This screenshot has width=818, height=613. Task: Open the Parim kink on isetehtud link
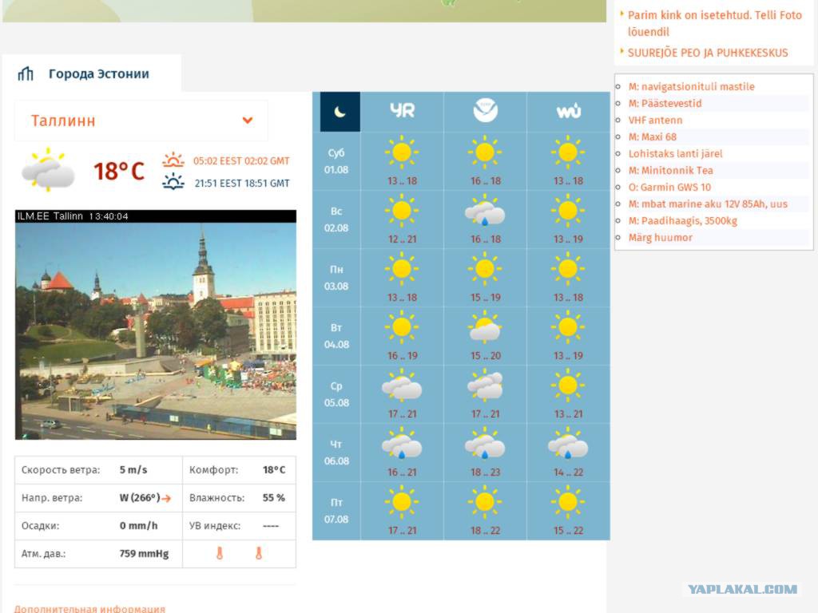coord(715,23)
